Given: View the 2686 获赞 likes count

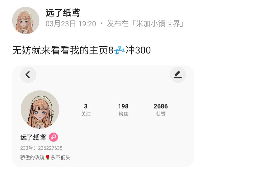Looking at the screenshot, I should (161, 110).
